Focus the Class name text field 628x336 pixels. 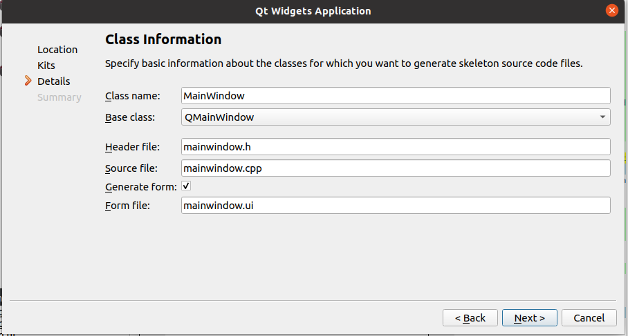tap(396, 96)
